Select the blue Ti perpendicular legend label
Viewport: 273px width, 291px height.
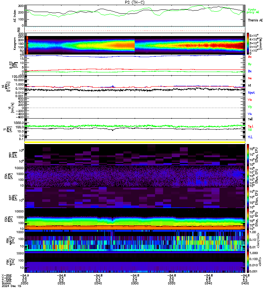(250, 137)
